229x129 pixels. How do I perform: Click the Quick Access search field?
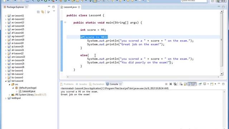[194, 1]
